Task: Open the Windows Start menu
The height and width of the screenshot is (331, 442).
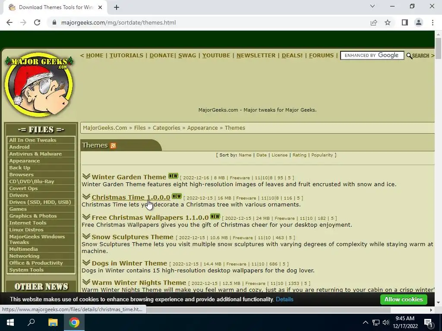Action: click(x=10, y=322)
